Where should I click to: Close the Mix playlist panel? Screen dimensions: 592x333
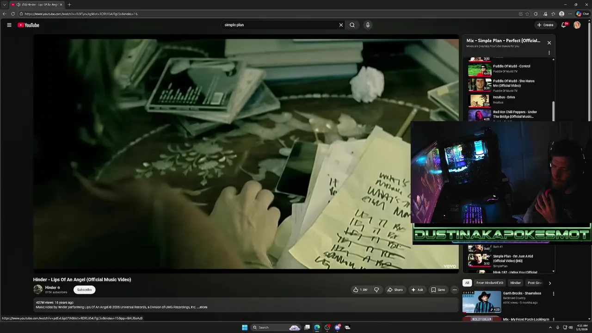(549, 43)
